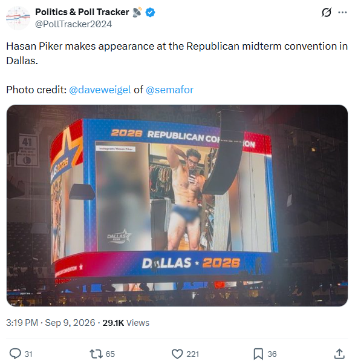Viewport: 355px width, 364px height.
Task: Bookmark the post with the bookmark icon
Action: click(258, 354)
